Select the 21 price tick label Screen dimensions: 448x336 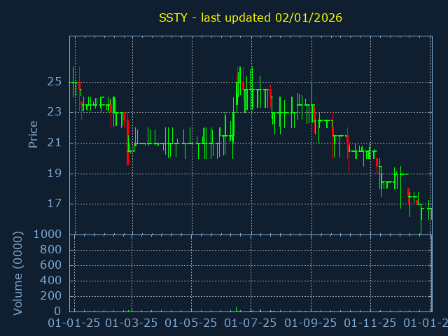[x=55, y=143]
